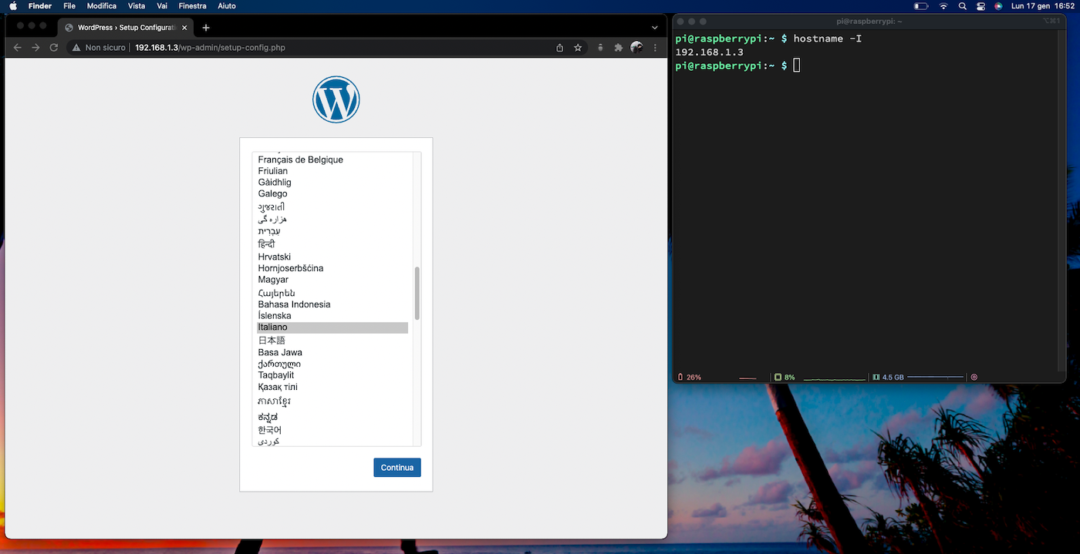Bookmark the page using the star icon
Screen dimensions: 1080x554
578,47
